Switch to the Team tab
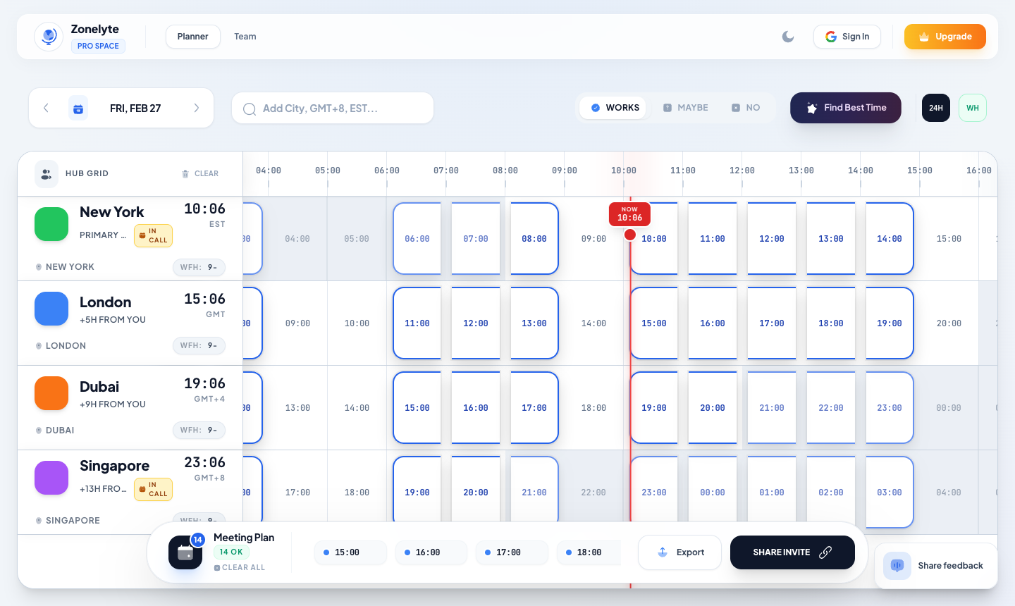 pyautogui.click(x=245, y=36)
